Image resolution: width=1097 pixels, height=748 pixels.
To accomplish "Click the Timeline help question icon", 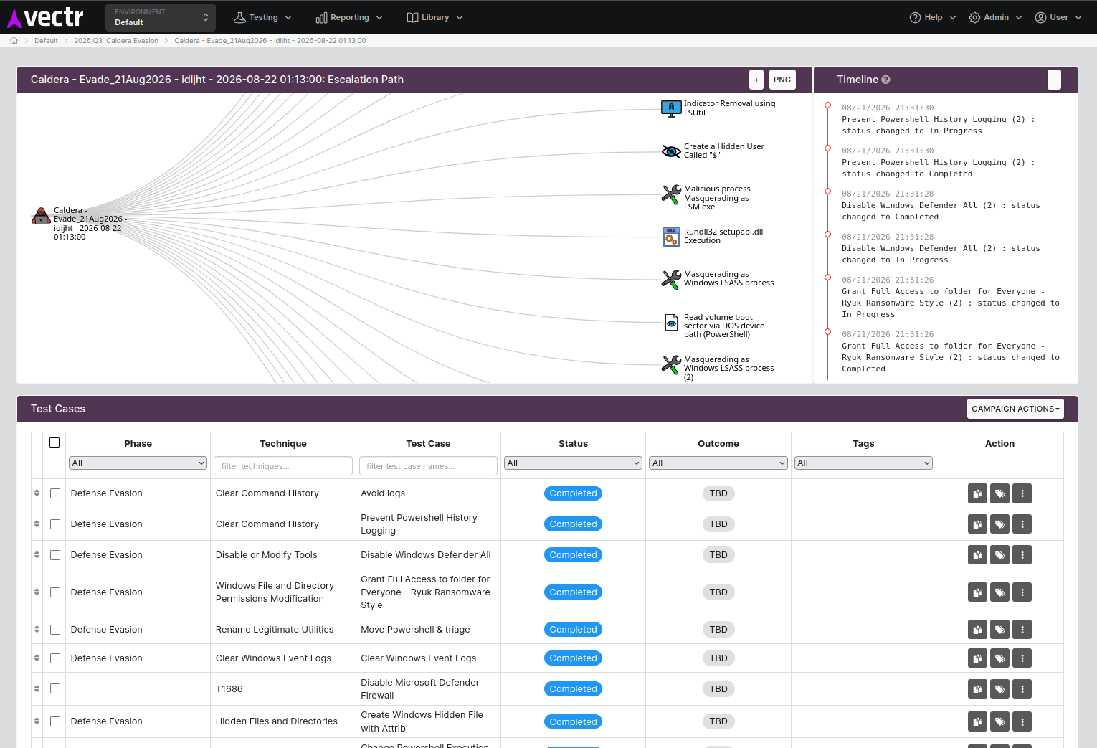I will (885, 80).
